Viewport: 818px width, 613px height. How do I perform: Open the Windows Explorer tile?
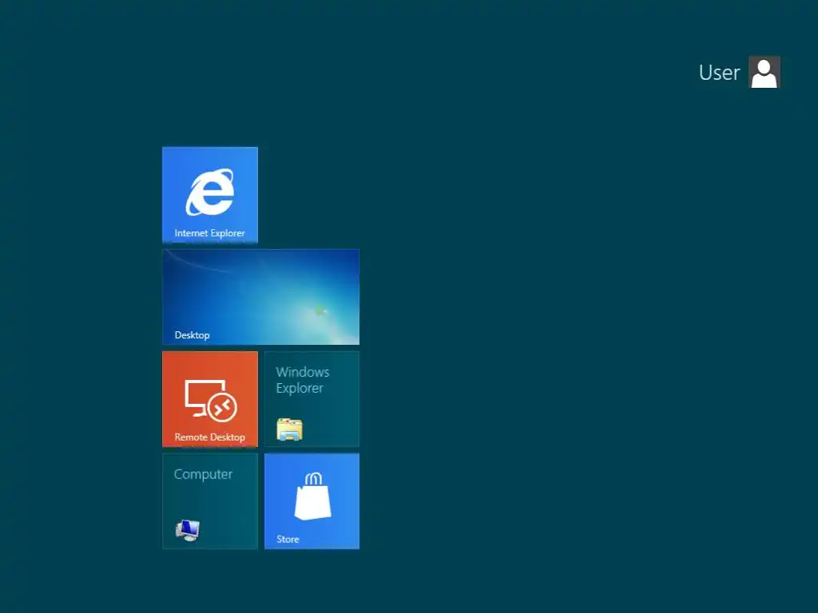click(x=312, y=399)
